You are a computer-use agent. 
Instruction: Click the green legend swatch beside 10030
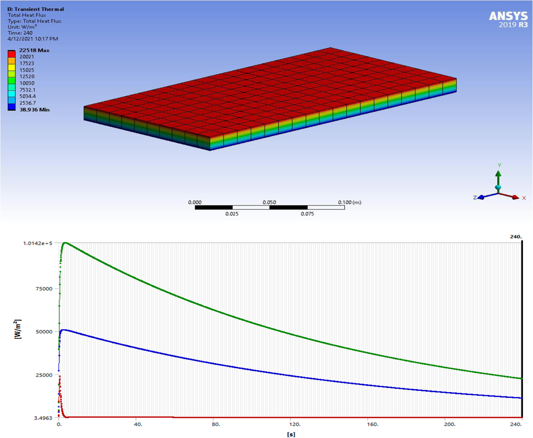[12, 80]
